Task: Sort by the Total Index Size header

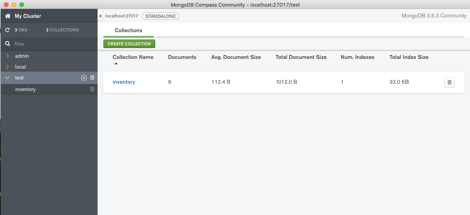Action: pyautogui.click(x=409, y=57)
